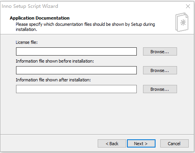Click 'Information file shown after installation' label
This screenshot has width=195, height=153.
53,80
